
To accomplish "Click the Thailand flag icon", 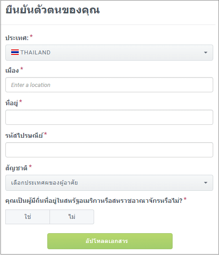I will coord(15,52).
